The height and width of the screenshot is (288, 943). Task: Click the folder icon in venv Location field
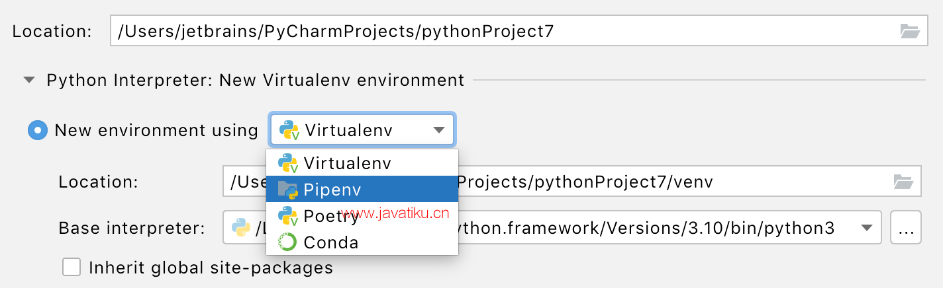click(903, 181)
